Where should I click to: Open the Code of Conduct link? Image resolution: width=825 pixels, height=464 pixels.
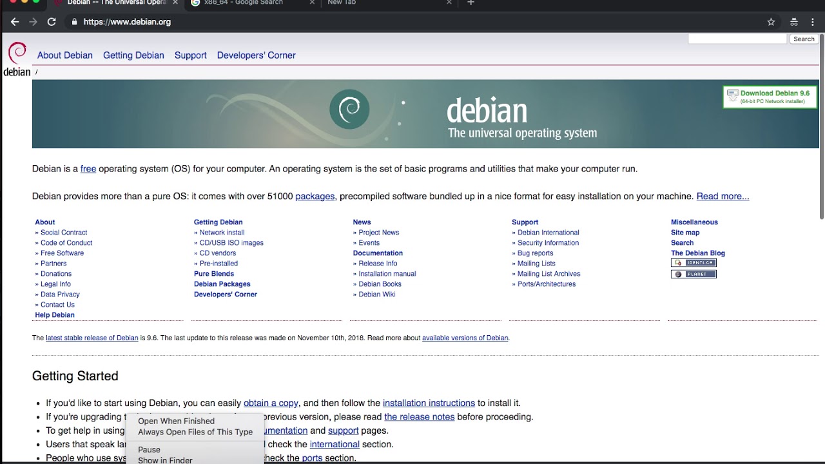[x=66, y=243]
